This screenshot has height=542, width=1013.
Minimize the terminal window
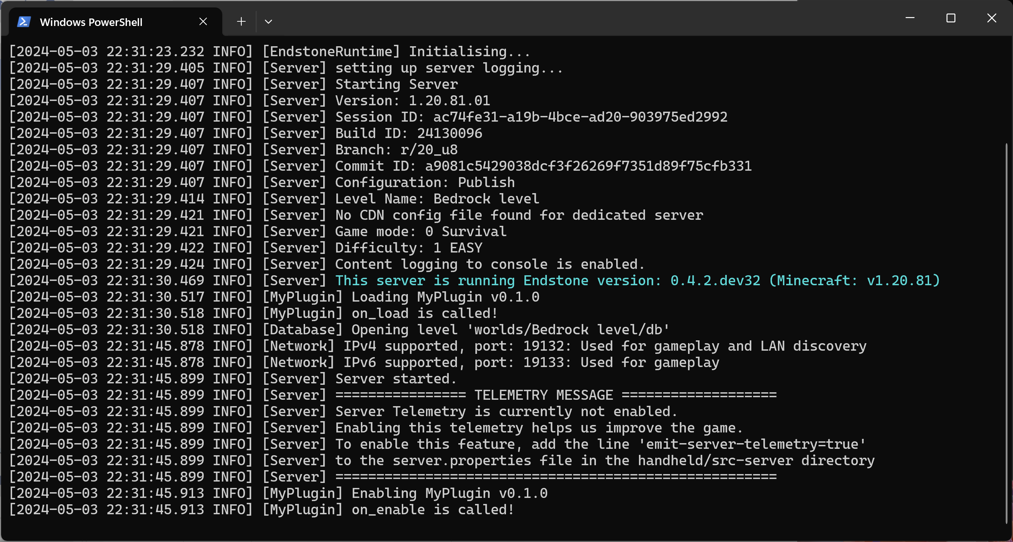click(x=910, y=18)
